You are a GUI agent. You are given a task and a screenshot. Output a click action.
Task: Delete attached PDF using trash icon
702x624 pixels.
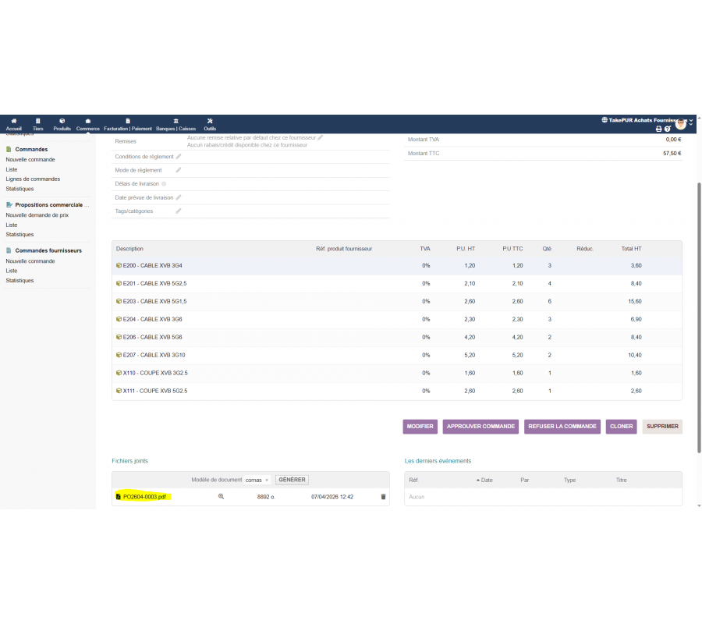point(383,496)
